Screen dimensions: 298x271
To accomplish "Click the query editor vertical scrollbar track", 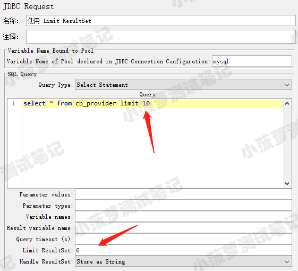I will (x=287, y=143).
